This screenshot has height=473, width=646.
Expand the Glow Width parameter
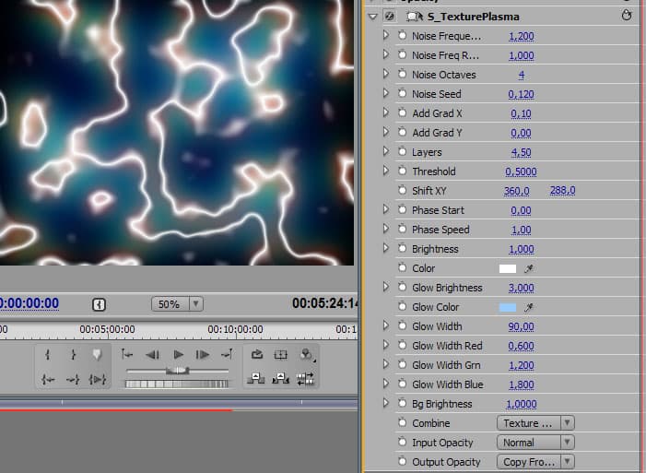tap(386, 326)
